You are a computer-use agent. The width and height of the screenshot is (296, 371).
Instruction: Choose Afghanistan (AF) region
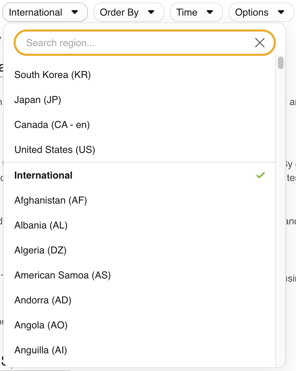coord(140,200)
